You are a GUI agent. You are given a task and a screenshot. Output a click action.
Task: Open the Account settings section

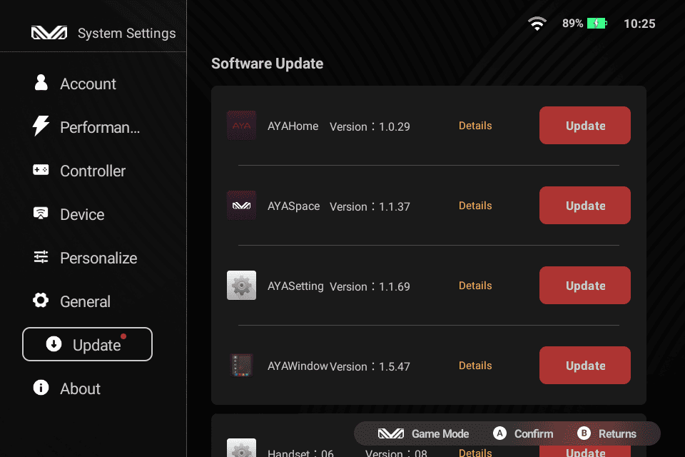[x=87, y=83]
